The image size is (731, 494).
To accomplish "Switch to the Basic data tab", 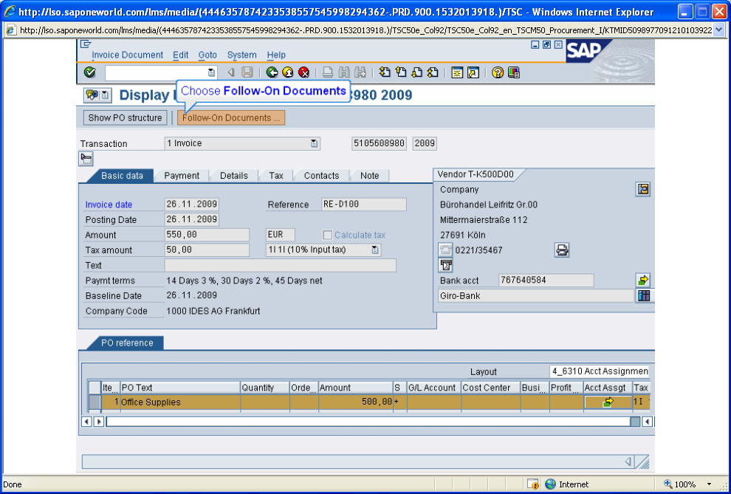I will [x=122, y=175].
